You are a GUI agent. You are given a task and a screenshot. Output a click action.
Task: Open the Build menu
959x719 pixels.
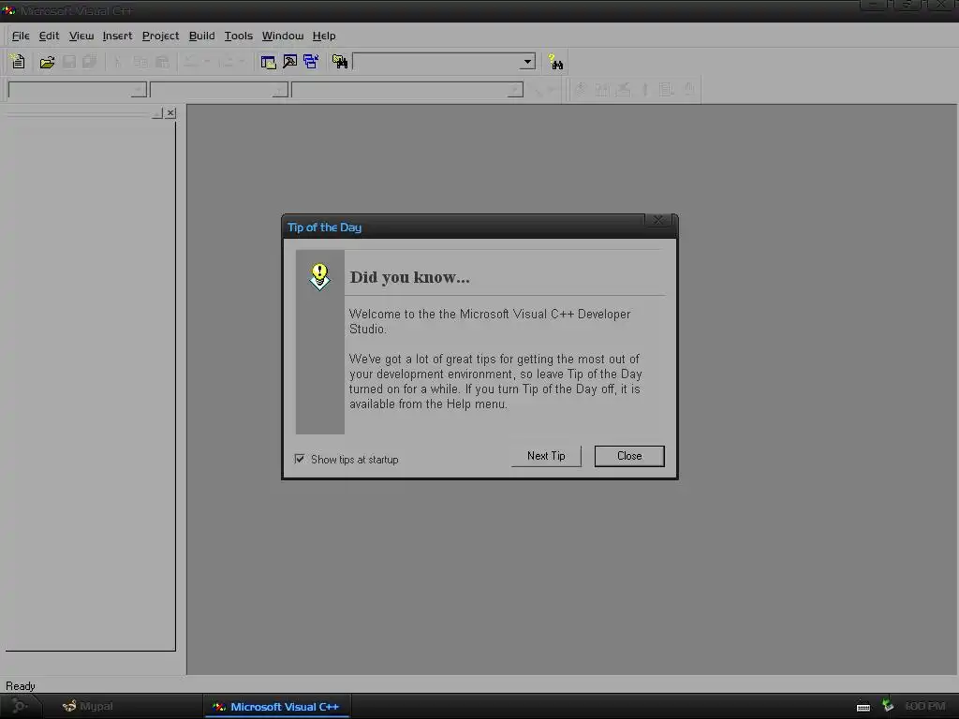[x=202, y=36]
